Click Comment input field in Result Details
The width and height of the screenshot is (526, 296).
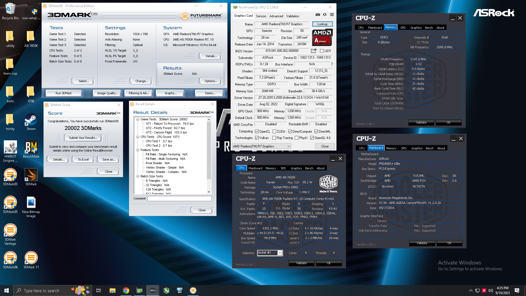click(x=179, y=198)
